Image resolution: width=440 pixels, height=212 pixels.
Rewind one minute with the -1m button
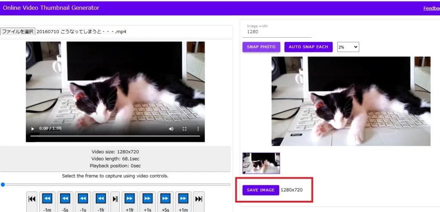click(47, 202)
